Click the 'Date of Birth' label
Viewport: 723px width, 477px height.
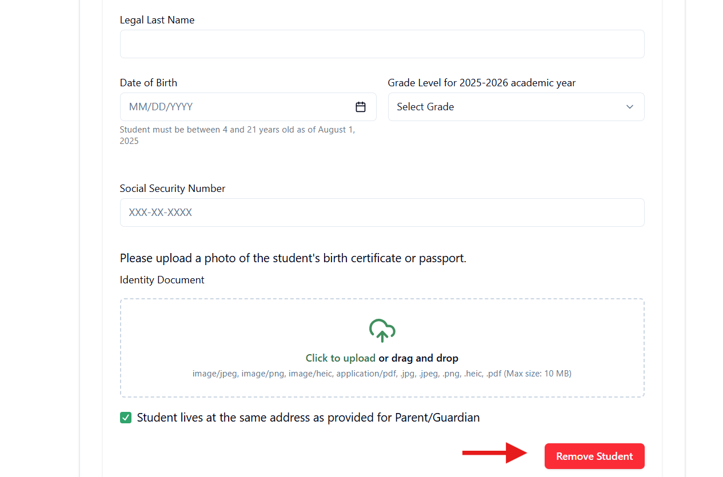point(149,83)
